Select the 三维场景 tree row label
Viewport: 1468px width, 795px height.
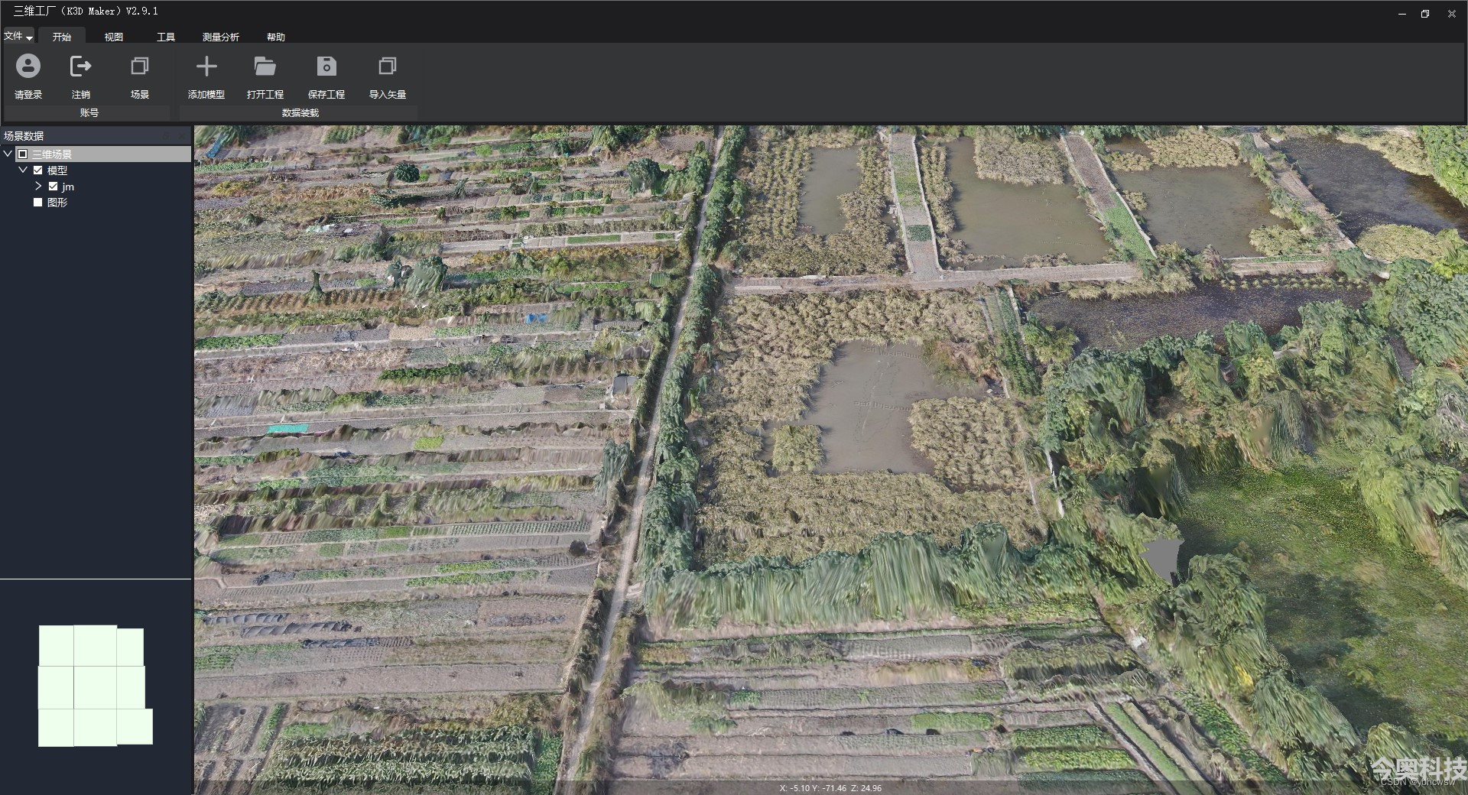52,154
